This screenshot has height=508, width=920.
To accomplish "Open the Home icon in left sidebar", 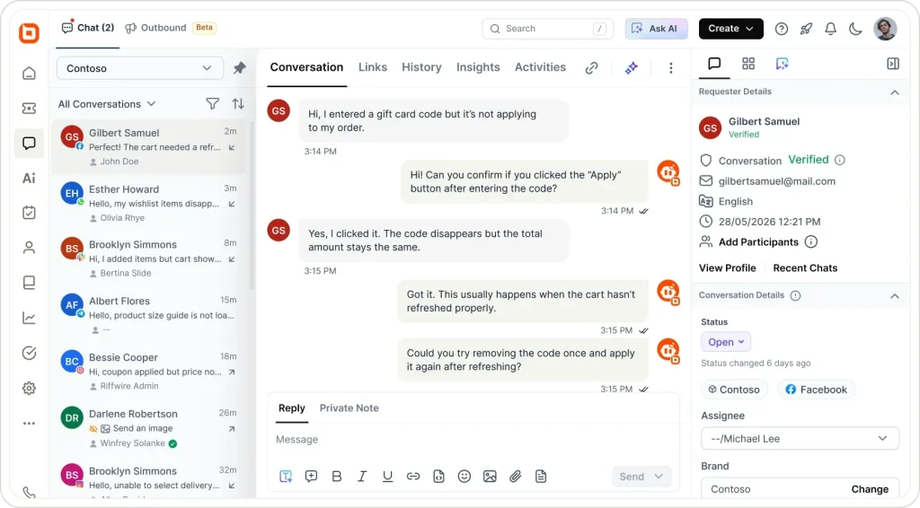I will tap(29, 74).
